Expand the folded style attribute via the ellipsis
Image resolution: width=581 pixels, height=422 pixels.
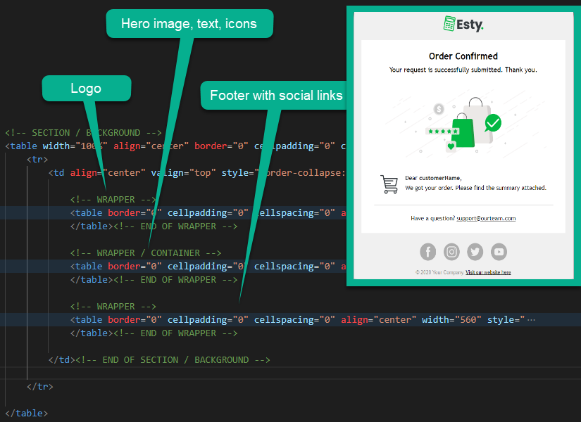point(530,319)
